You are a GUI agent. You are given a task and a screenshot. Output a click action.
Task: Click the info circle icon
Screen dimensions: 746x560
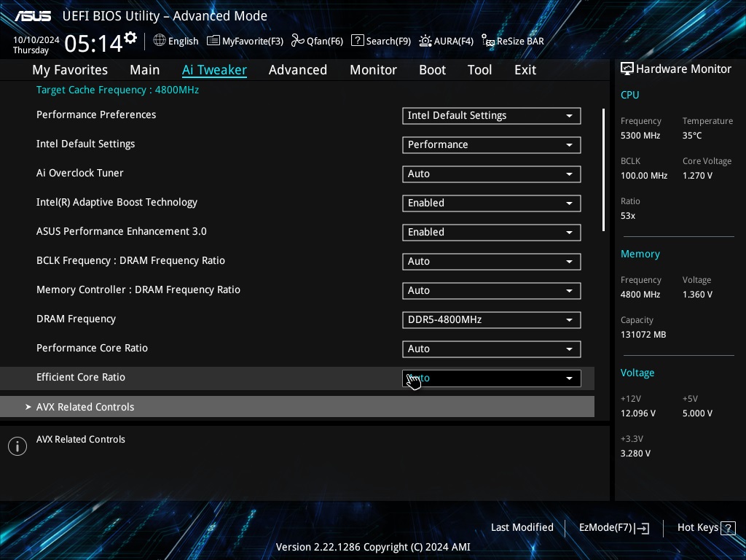[17, 446]
